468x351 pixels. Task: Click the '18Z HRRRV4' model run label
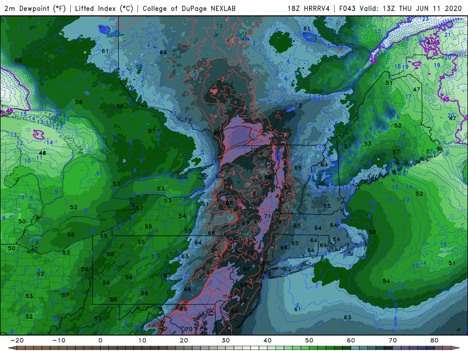click(308, 8)
